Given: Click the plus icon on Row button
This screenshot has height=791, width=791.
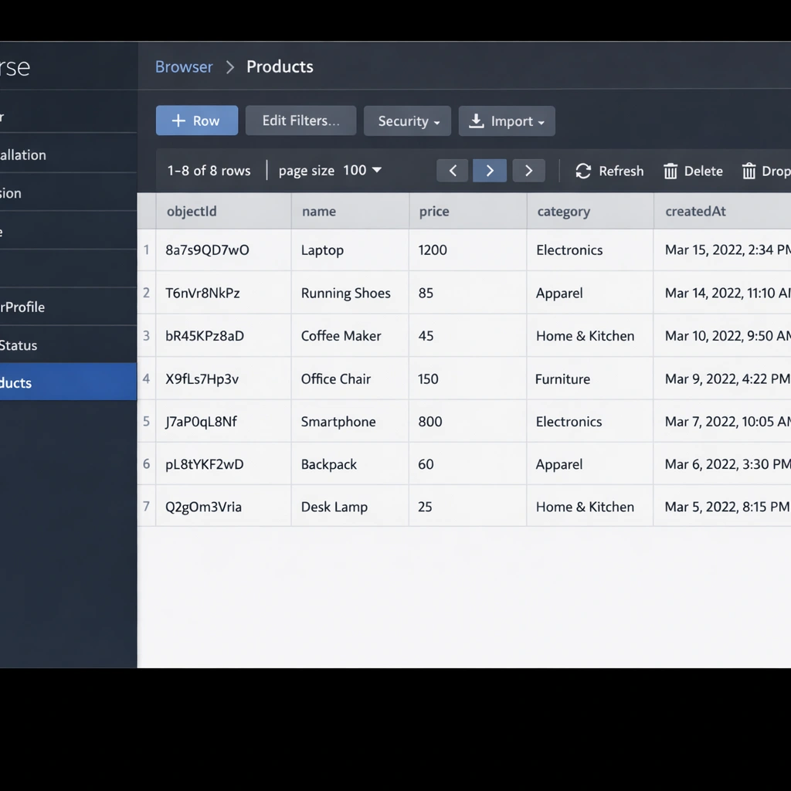Looking at the screenshot, I should (178, 121).
